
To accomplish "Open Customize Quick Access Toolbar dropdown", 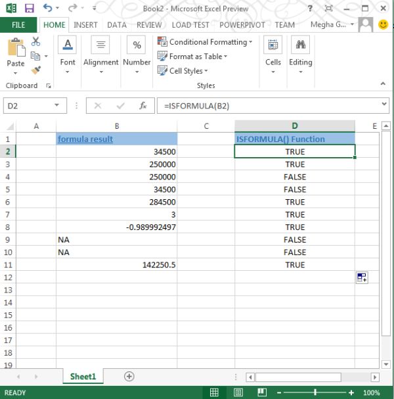I will (94, 8).
